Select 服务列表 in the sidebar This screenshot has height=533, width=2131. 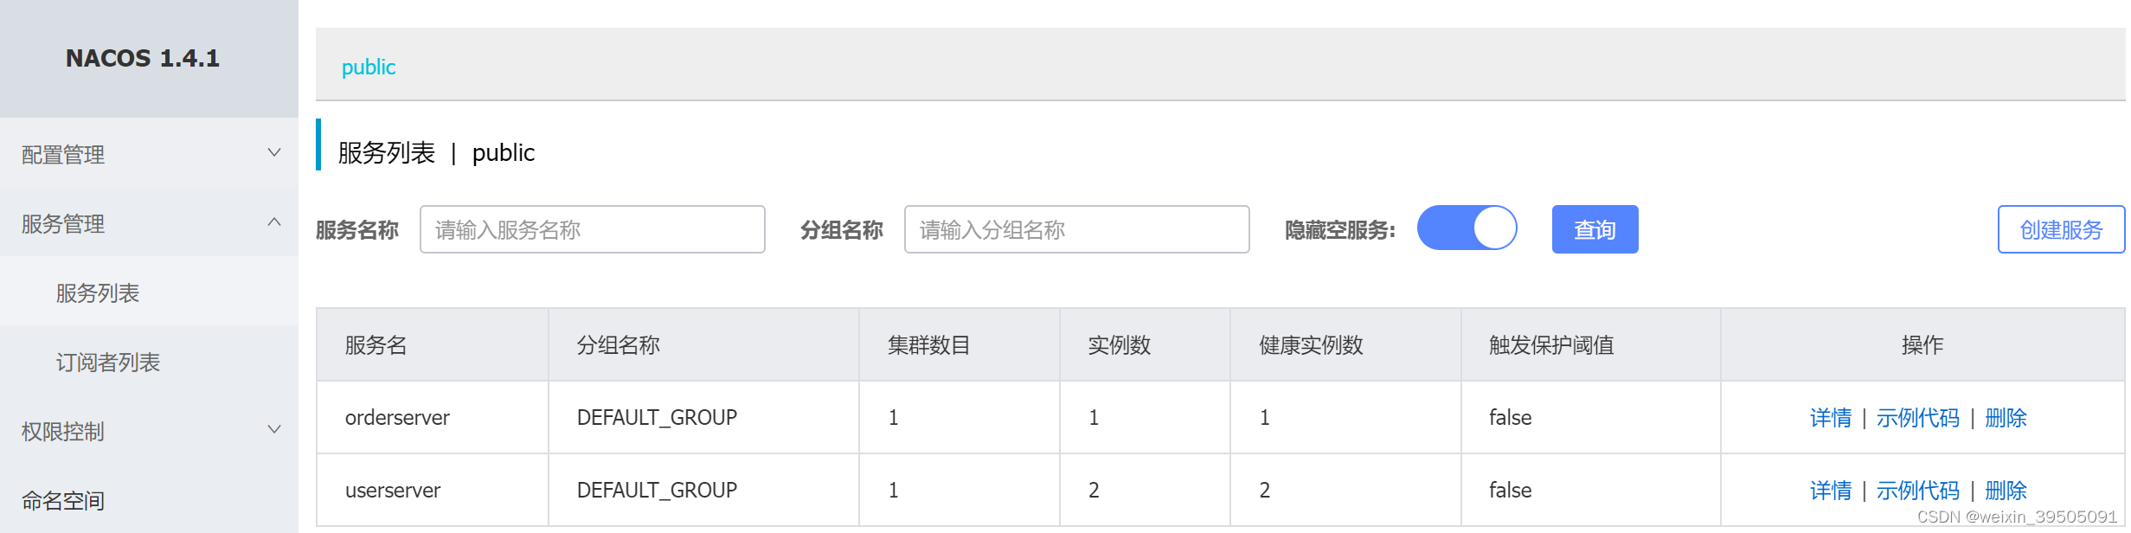(98, 292)
